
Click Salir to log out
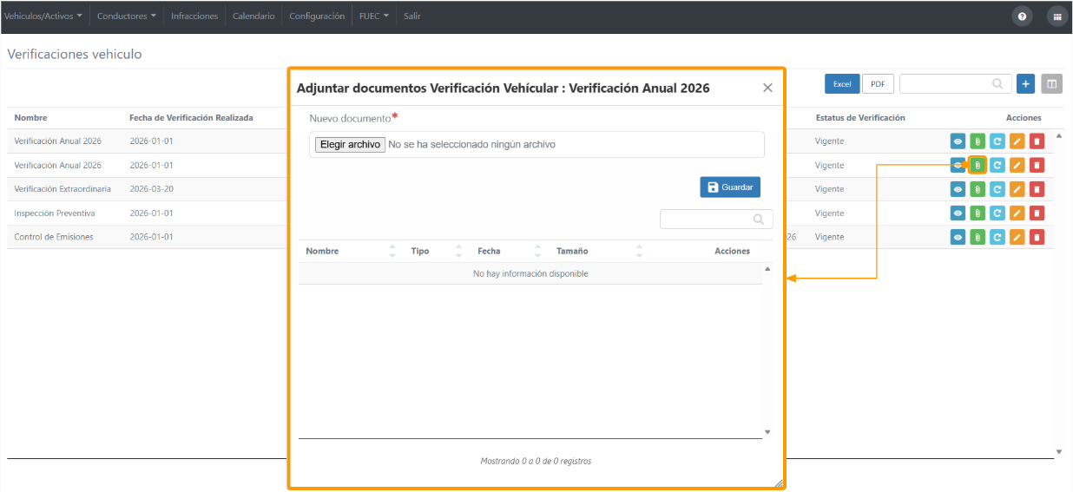coord(412,16)
